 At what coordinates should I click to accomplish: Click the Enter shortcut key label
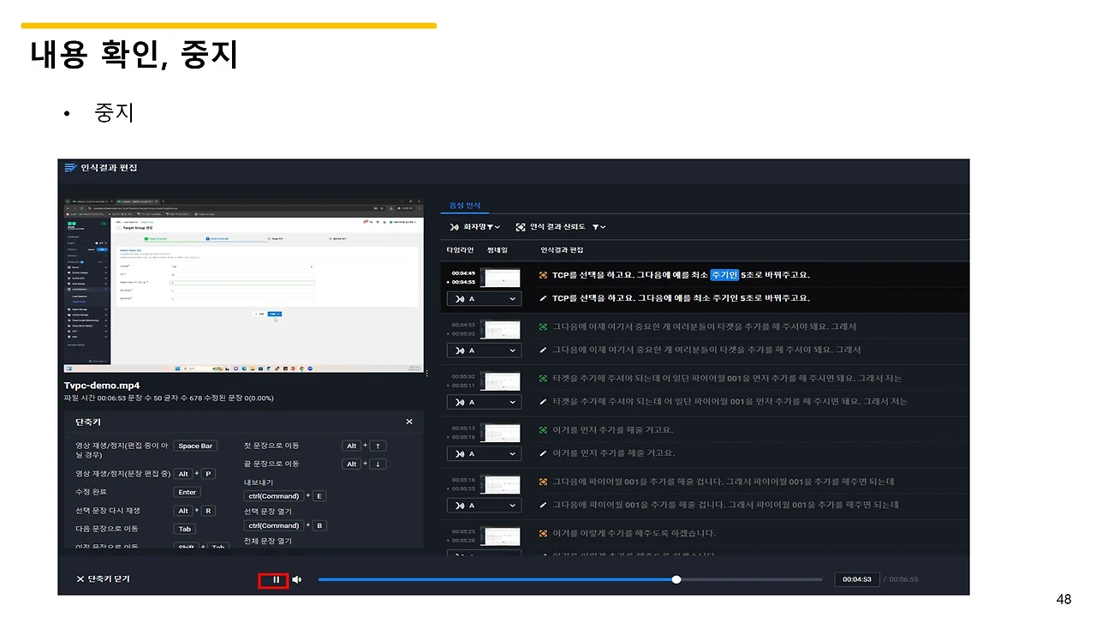tap(188, 492)
